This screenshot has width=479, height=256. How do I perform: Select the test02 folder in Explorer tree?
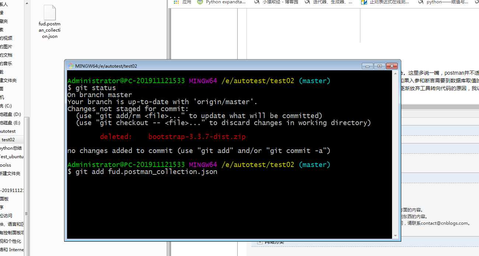(x=8, y=140)
